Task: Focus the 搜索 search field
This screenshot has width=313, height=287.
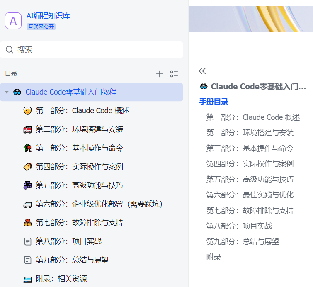Action: coord(92,50)
